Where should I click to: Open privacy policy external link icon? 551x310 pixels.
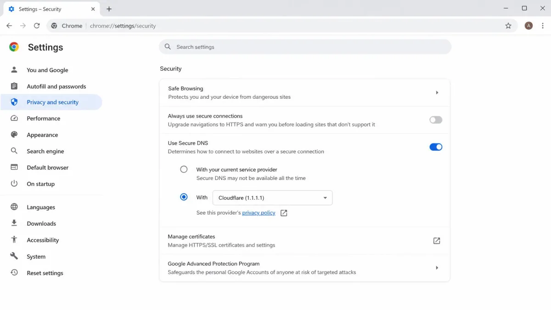pyautogui.click(x=284, y=213)
